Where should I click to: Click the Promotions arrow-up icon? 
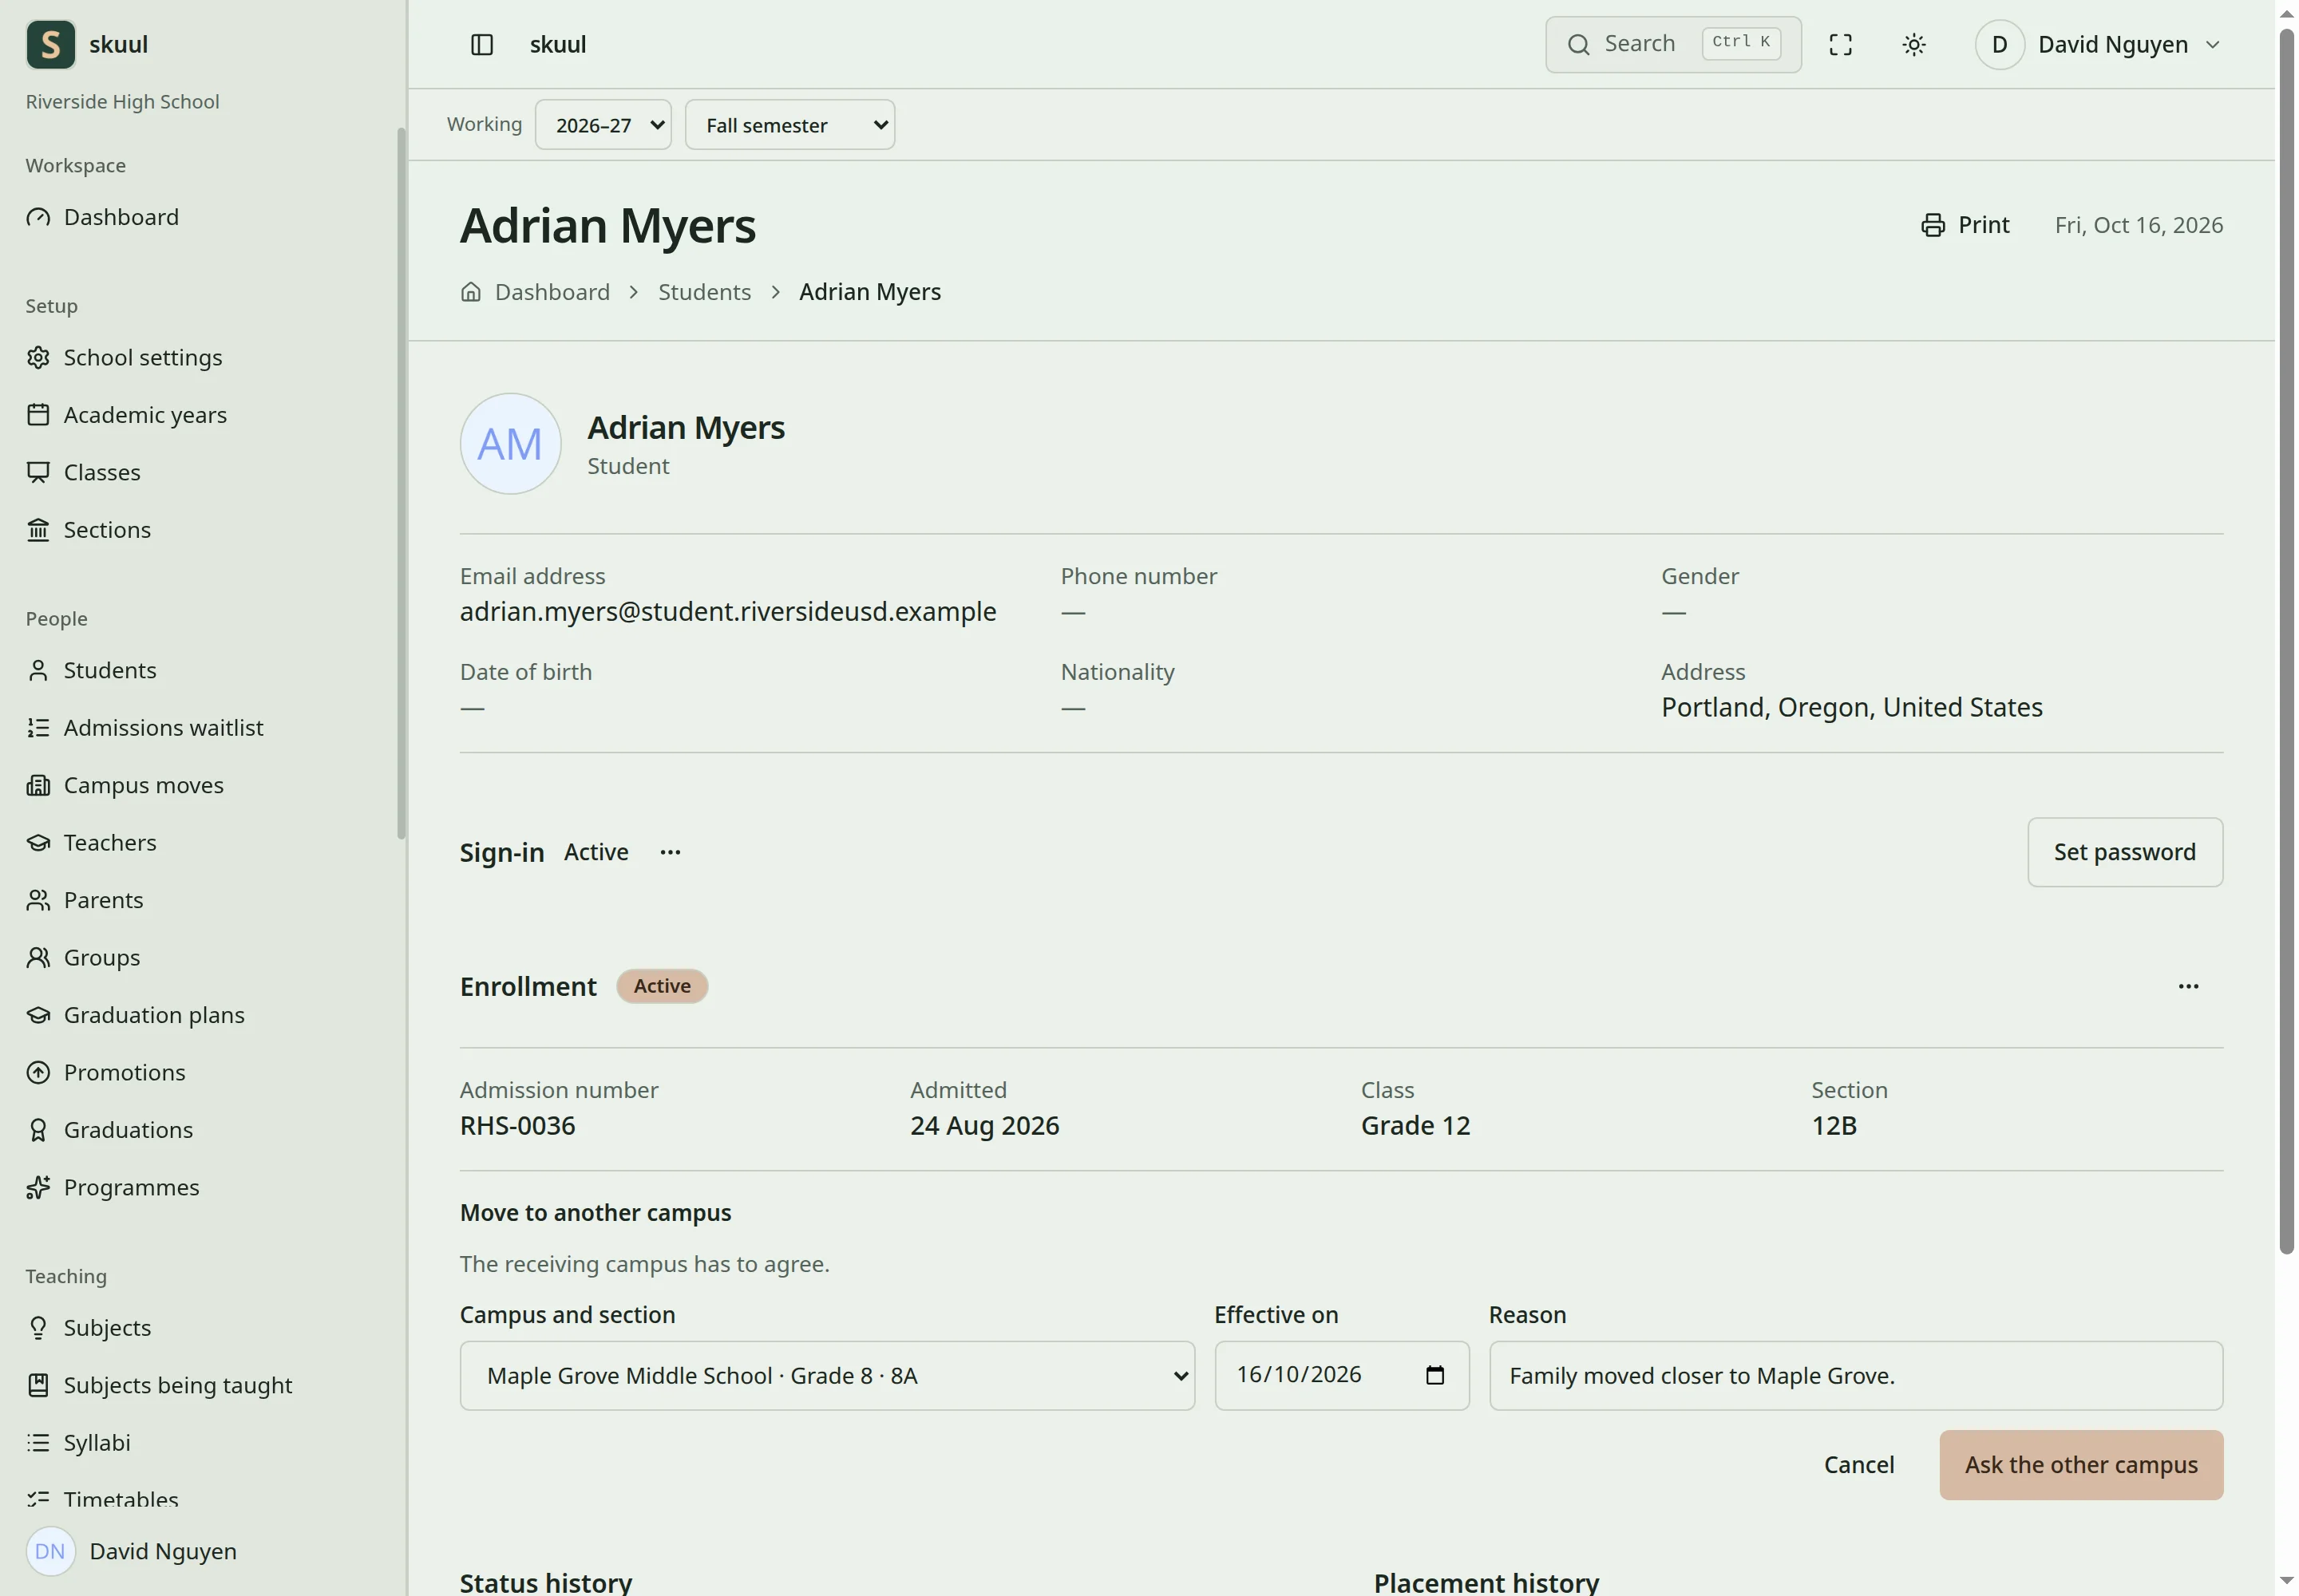click(x=38, y=1072)
